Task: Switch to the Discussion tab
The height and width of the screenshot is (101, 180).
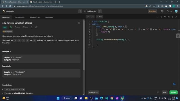Action: (20, 17)
